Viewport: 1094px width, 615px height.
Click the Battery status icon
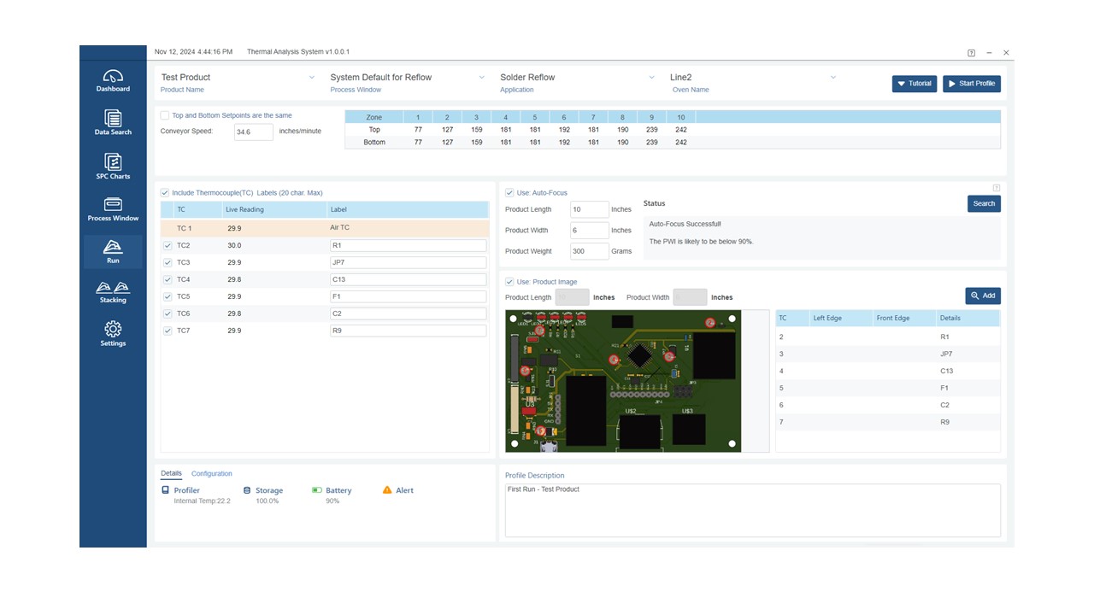[317, 490]
